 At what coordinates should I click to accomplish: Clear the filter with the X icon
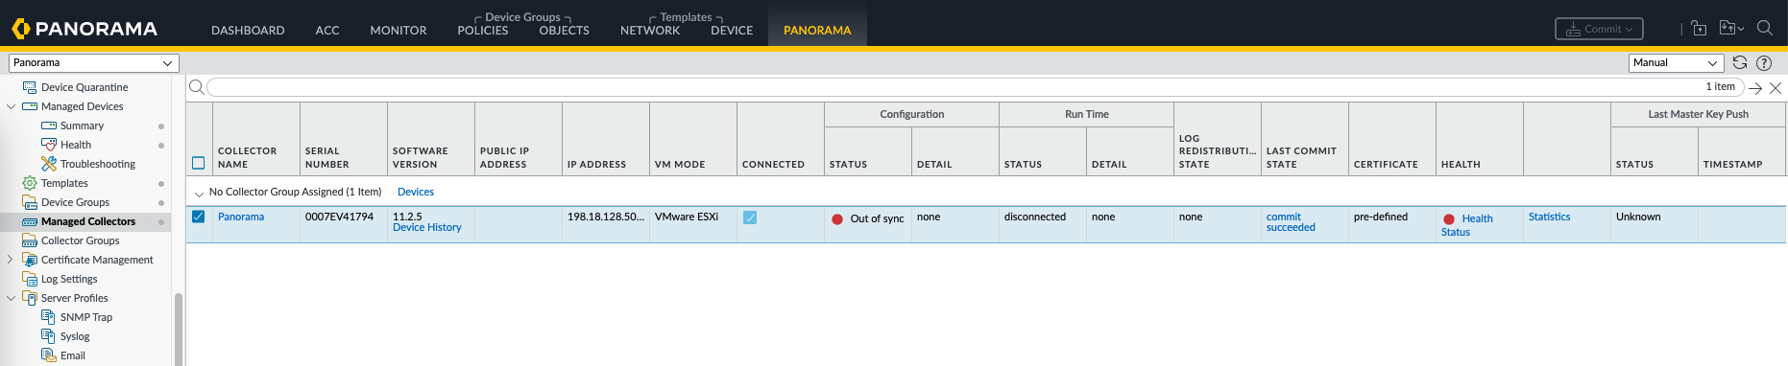click(1776, 87)
